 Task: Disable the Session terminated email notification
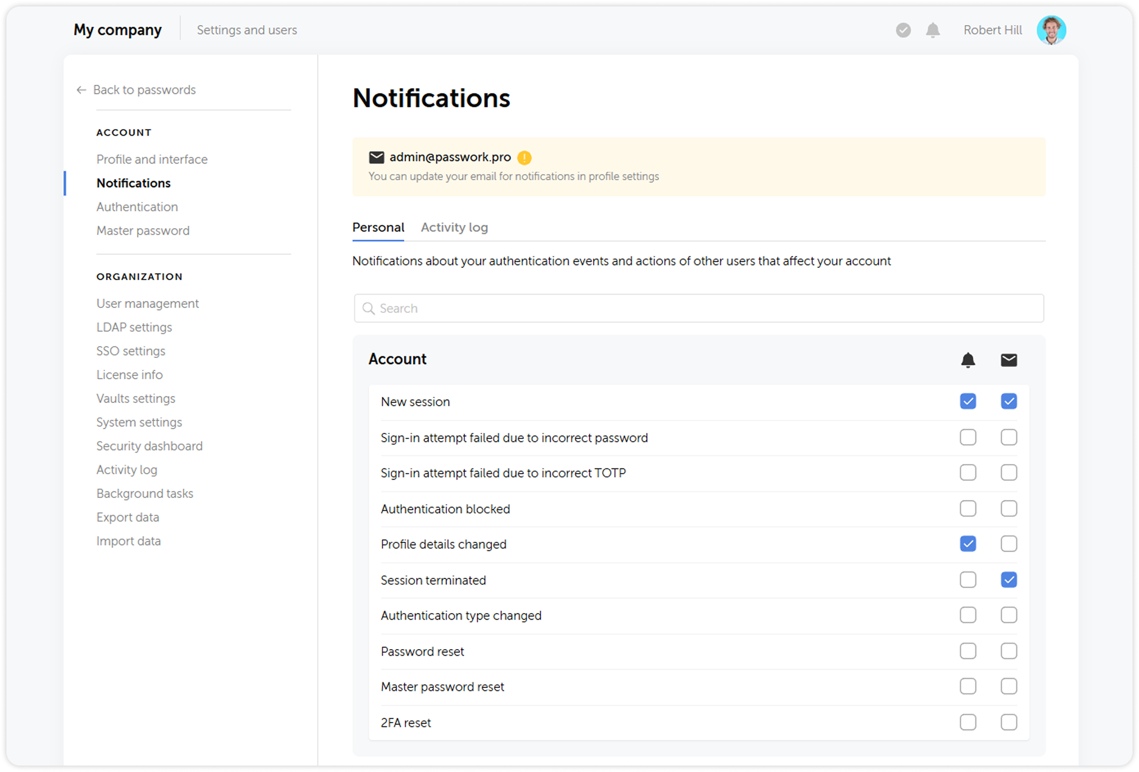1009,579
